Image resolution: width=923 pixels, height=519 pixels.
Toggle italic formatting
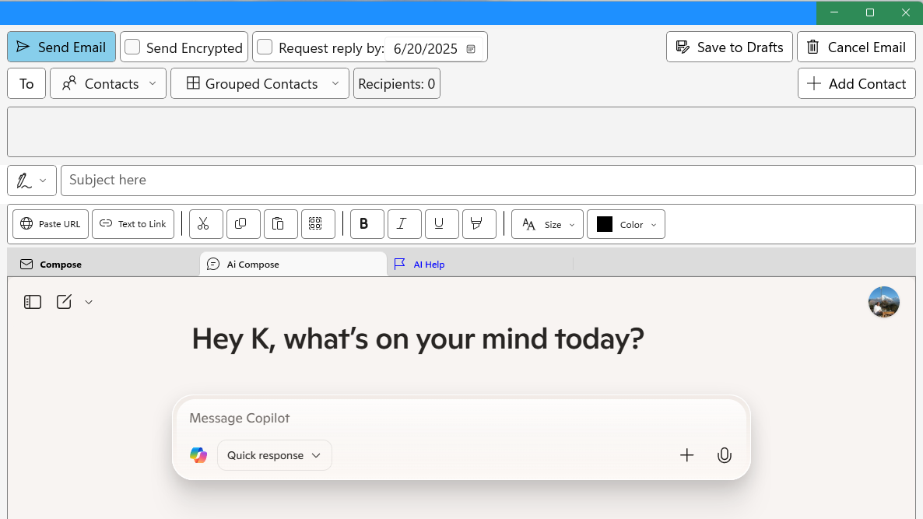click(402, 224)
